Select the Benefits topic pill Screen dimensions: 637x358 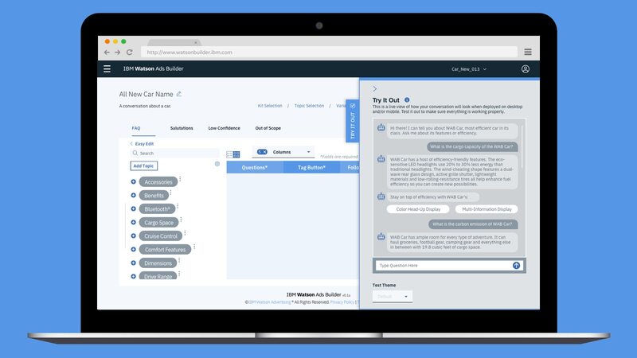[x=154, y=195]
